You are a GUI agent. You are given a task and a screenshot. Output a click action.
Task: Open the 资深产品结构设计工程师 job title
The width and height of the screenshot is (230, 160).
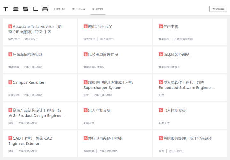pyautogui.click(x=36, y=113)
